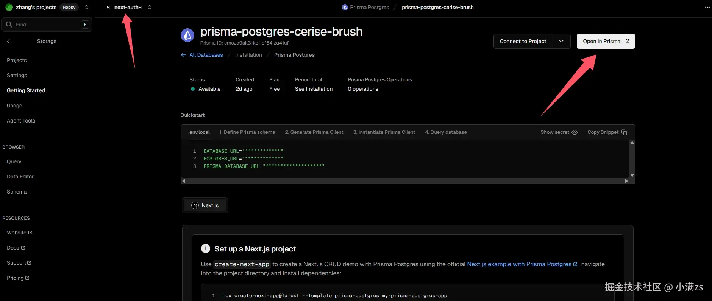Open the three-dot more options menu
Viewport: 712px width, 301px height.
point(707,7)
